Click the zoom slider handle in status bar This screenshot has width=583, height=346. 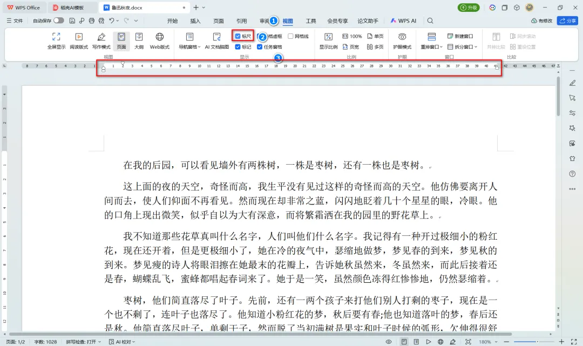coord(537,342)
